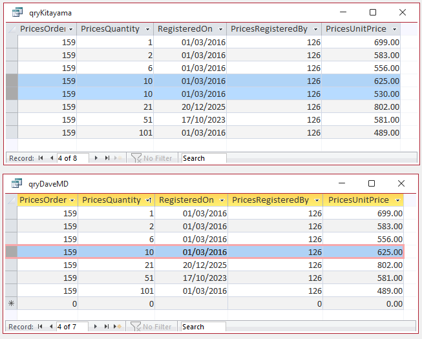Select the new record row selector in qryDaveMD

(x=12, y=303)
